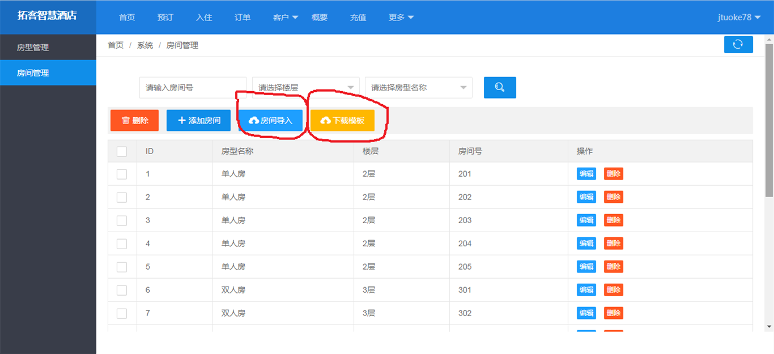Viewport: 774px width, 354px height.
Task: Edit room 201 with 编辑 button
Action: point(586,174)
